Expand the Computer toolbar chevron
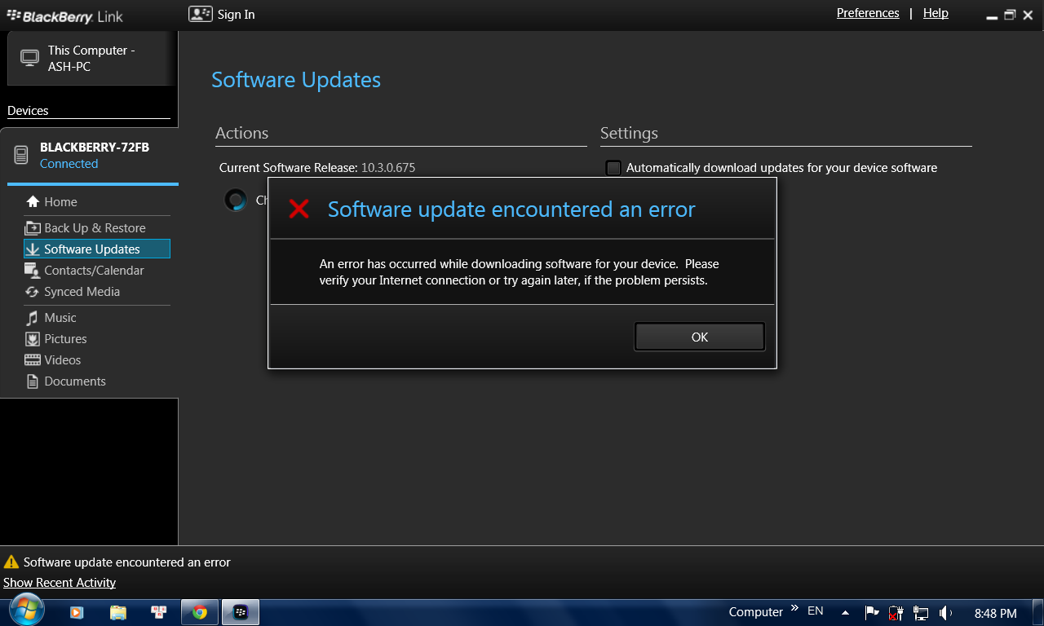The image size is (1044, 626). click(795, 608)
